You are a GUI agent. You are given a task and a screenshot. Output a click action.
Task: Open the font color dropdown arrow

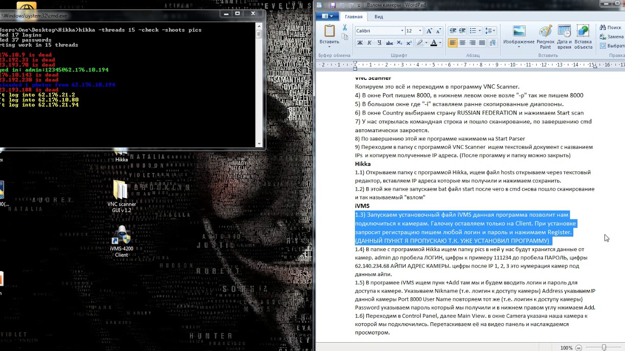pyautogui.click(x=440, y=43)
